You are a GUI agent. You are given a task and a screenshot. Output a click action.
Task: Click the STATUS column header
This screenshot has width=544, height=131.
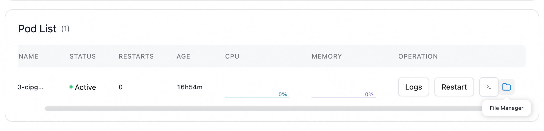coord(83,56)
